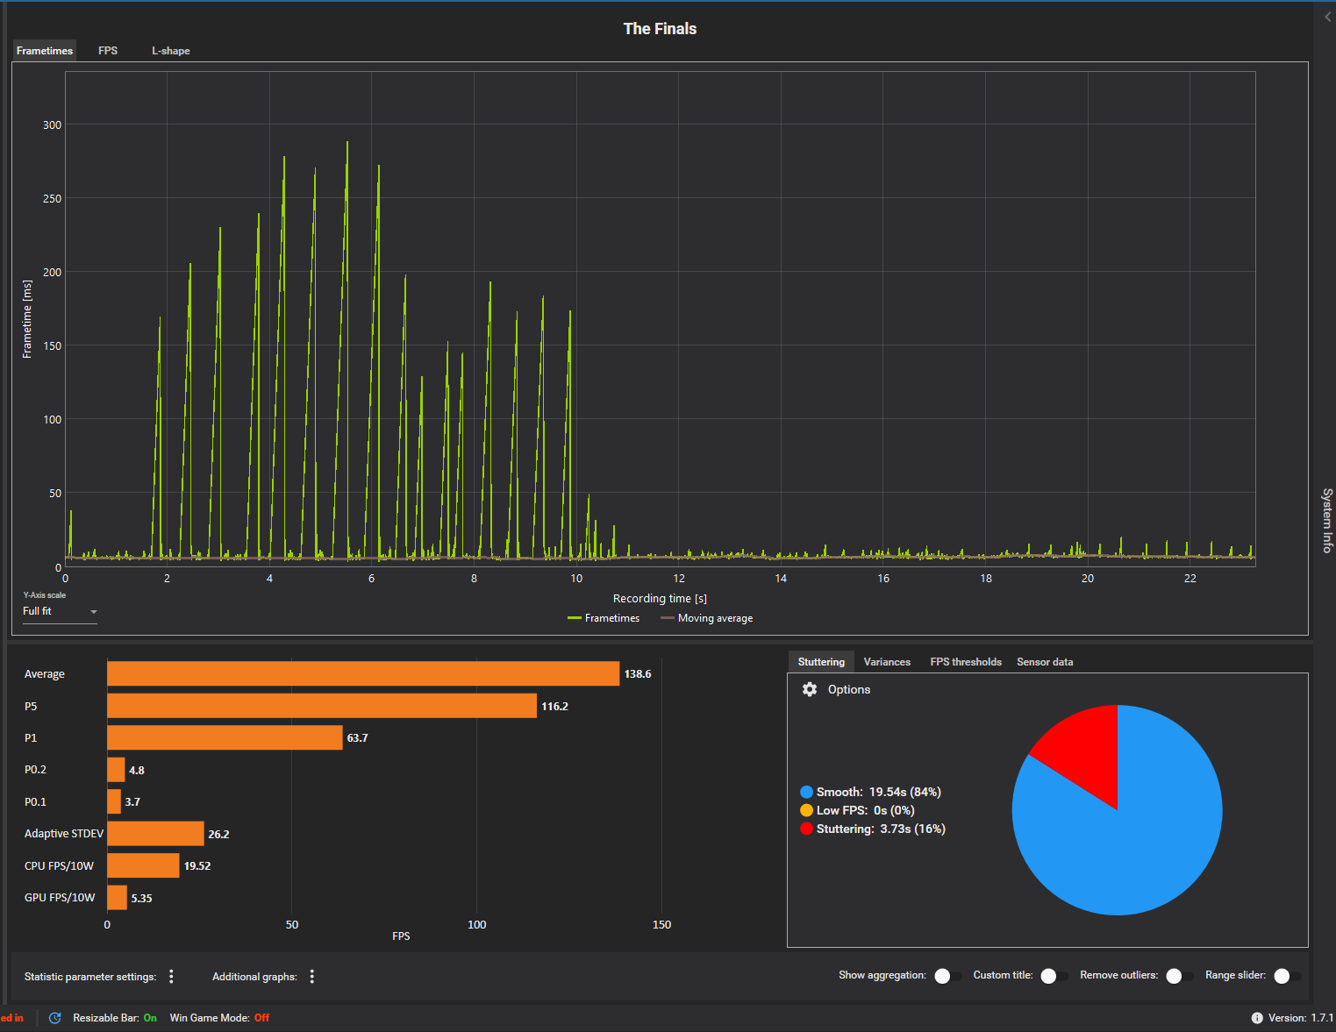Switch to the L-shape tab
This screenshot has height=1032, width=1336.
[171, 51]
